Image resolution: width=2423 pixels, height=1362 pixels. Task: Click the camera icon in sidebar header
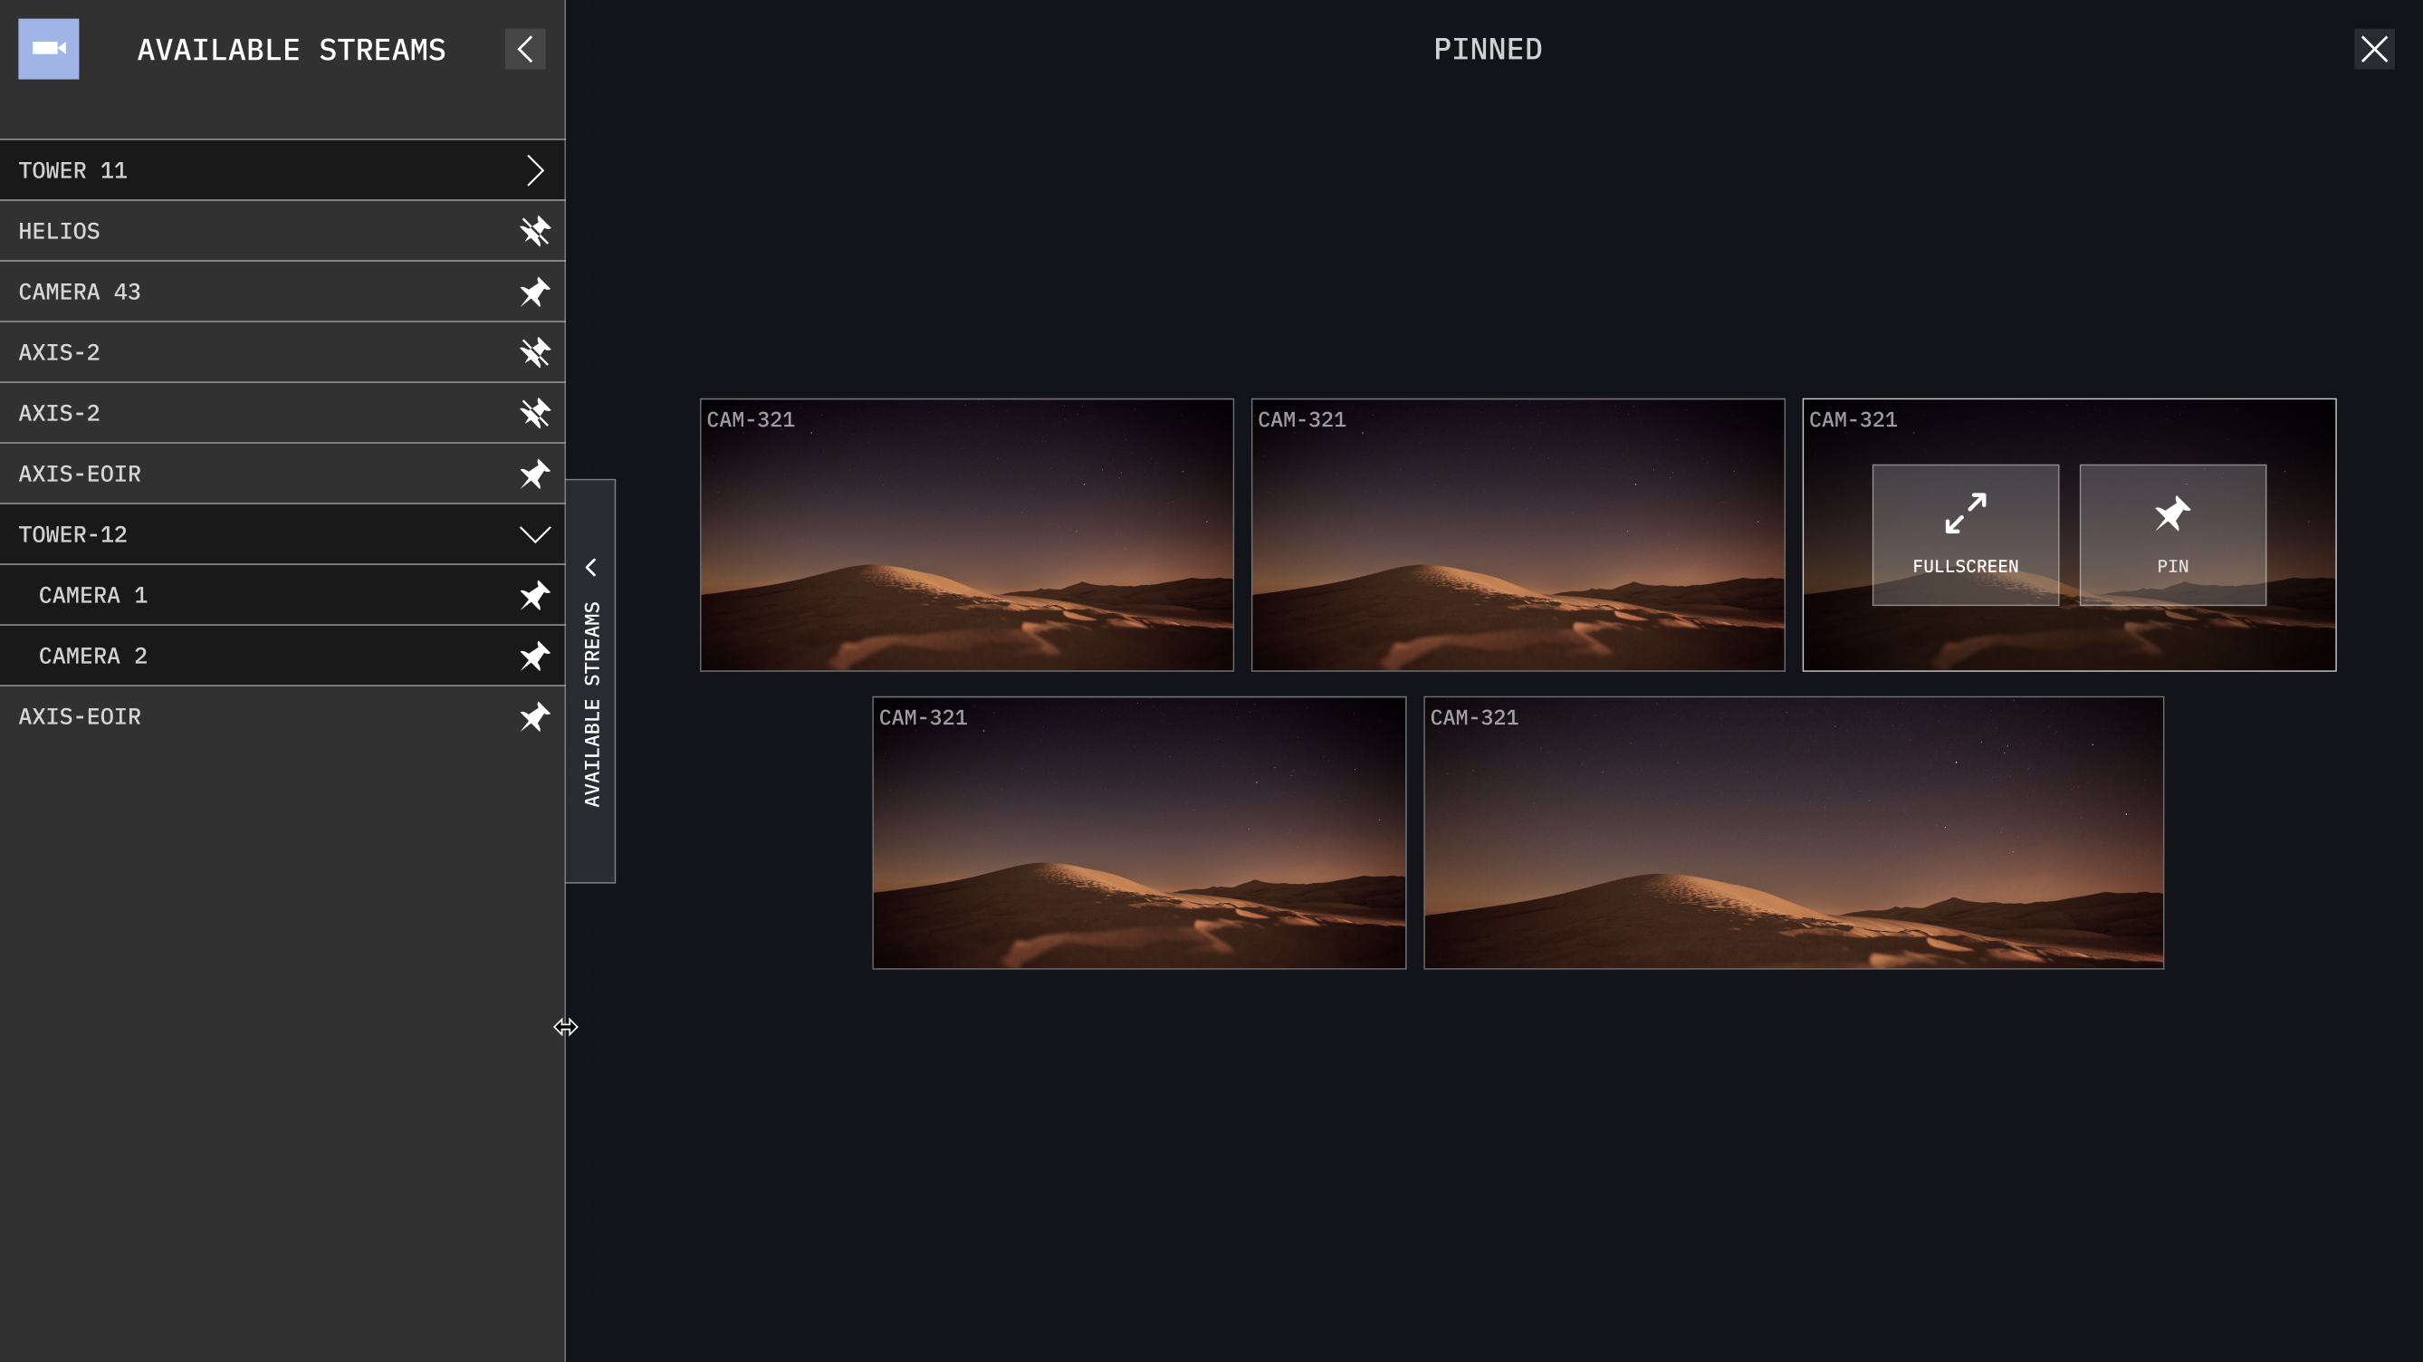[49, 49]
